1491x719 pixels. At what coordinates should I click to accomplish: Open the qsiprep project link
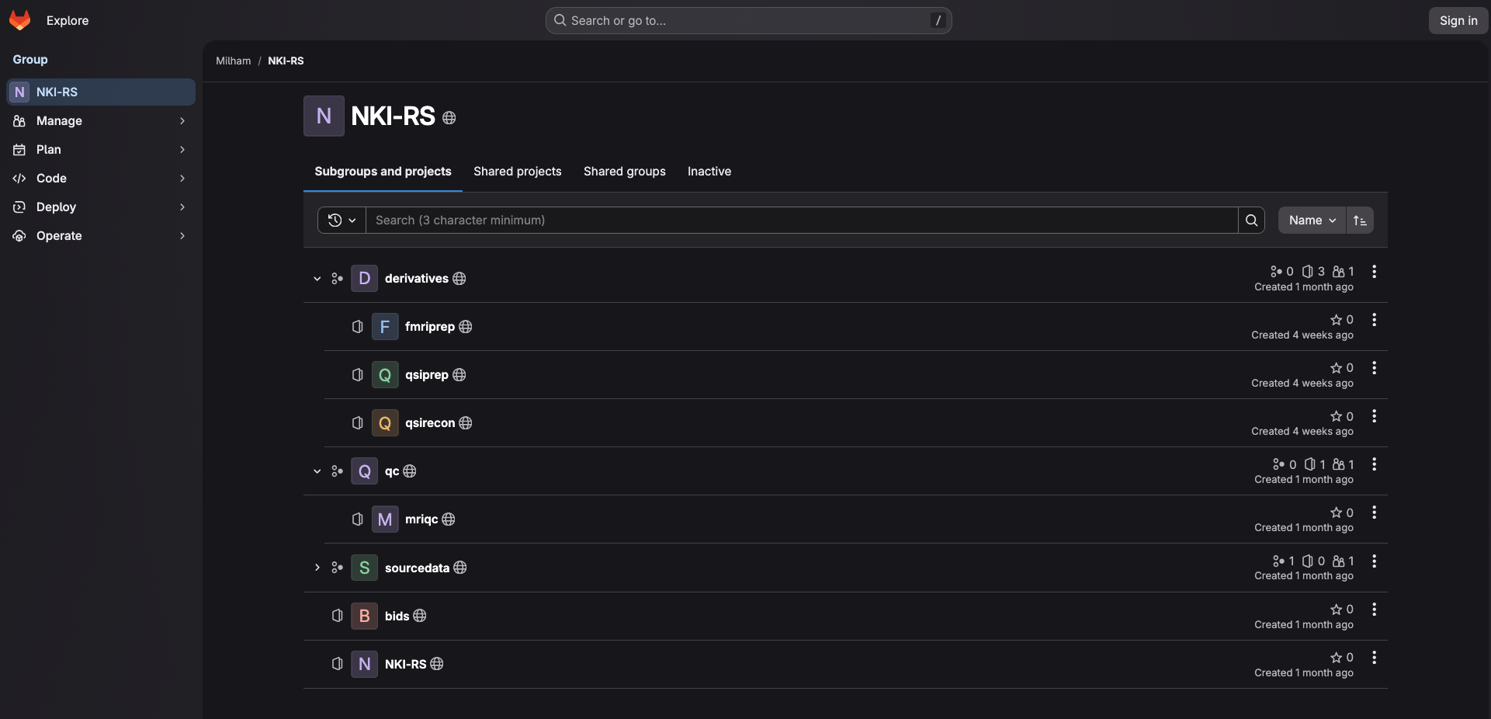click(x=427, y=375)
